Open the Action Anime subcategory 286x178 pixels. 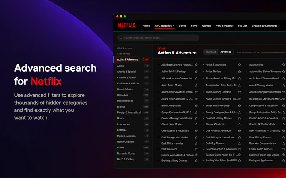click(256, 65)
